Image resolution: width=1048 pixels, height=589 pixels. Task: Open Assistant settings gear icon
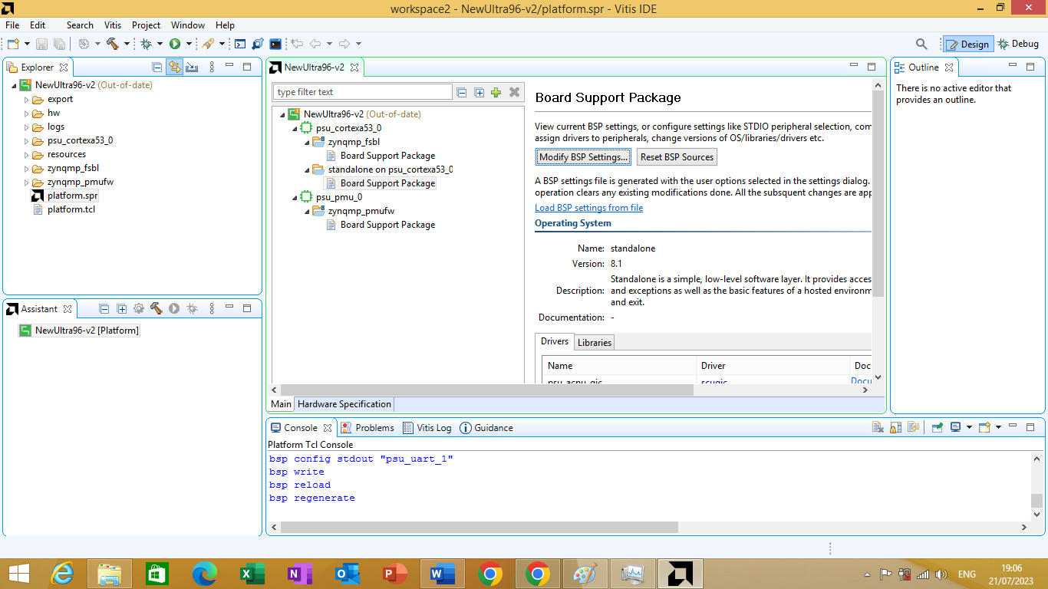(x=139, y=309)
